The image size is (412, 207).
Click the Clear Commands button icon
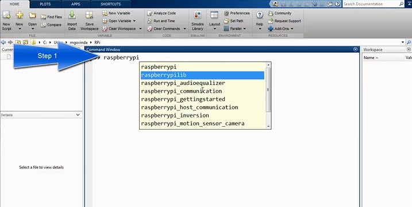pyautogui.click(x=150, y=29)
